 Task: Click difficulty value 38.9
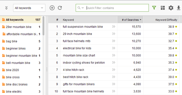tap(171, 27)
